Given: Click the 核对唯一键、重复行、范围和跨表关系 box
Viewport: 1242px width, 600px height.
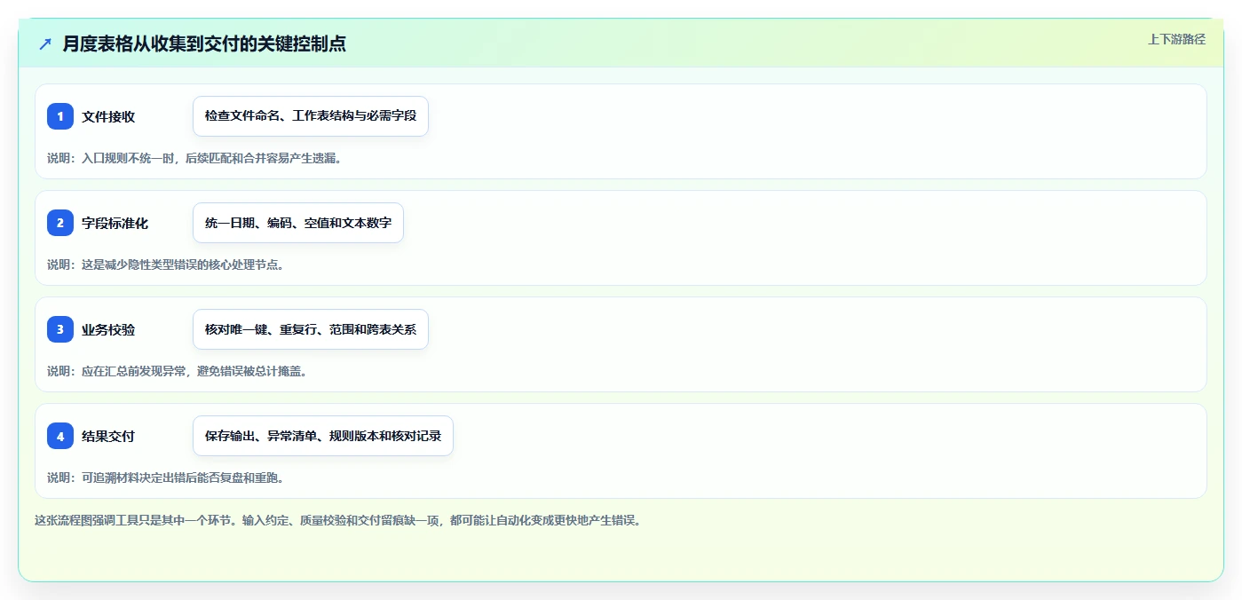Looking at the screenshot, I should pyautogui.click(x=311, y=329).
